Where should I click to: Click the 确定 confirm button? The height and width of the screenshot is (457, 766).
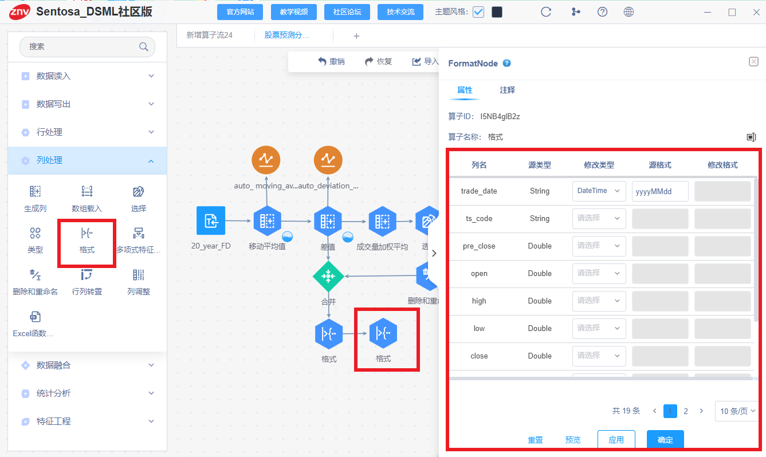point(665,440)
